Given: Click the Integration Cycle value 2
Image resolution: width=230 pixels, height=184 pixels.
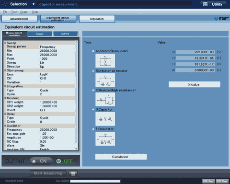Looking at the screenshot, I should [x=41, y=94].
